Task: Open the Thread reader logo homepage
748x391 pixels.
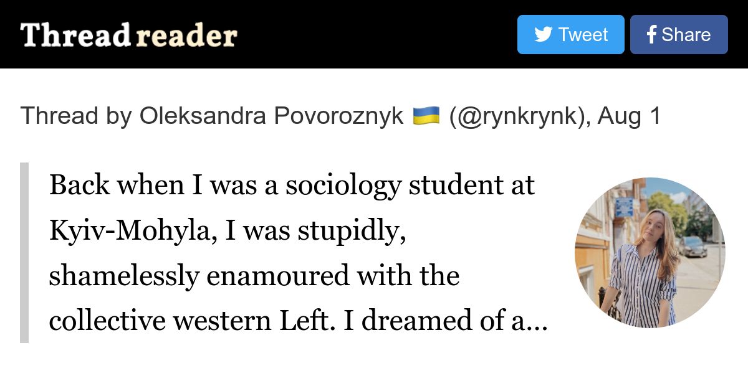Action: click(128, 35)
